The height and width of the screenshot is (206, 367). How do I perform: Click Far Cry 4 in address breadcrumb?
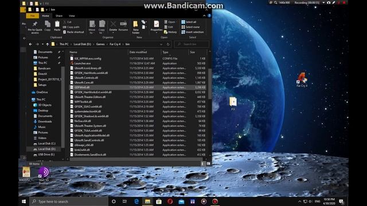tap(115, 44)
